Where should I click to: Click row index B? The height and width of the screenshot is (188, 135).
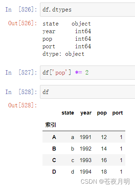pyautogui.click(x=54, y=149)
